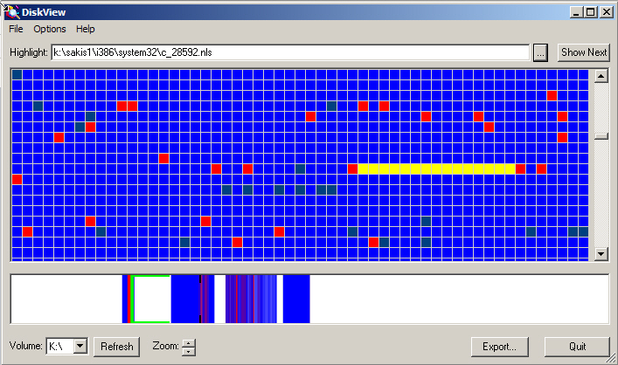This screenshot has width=618, height=365.
Task: Maximize the DiskView window
Action: click(x=590, y=12)
